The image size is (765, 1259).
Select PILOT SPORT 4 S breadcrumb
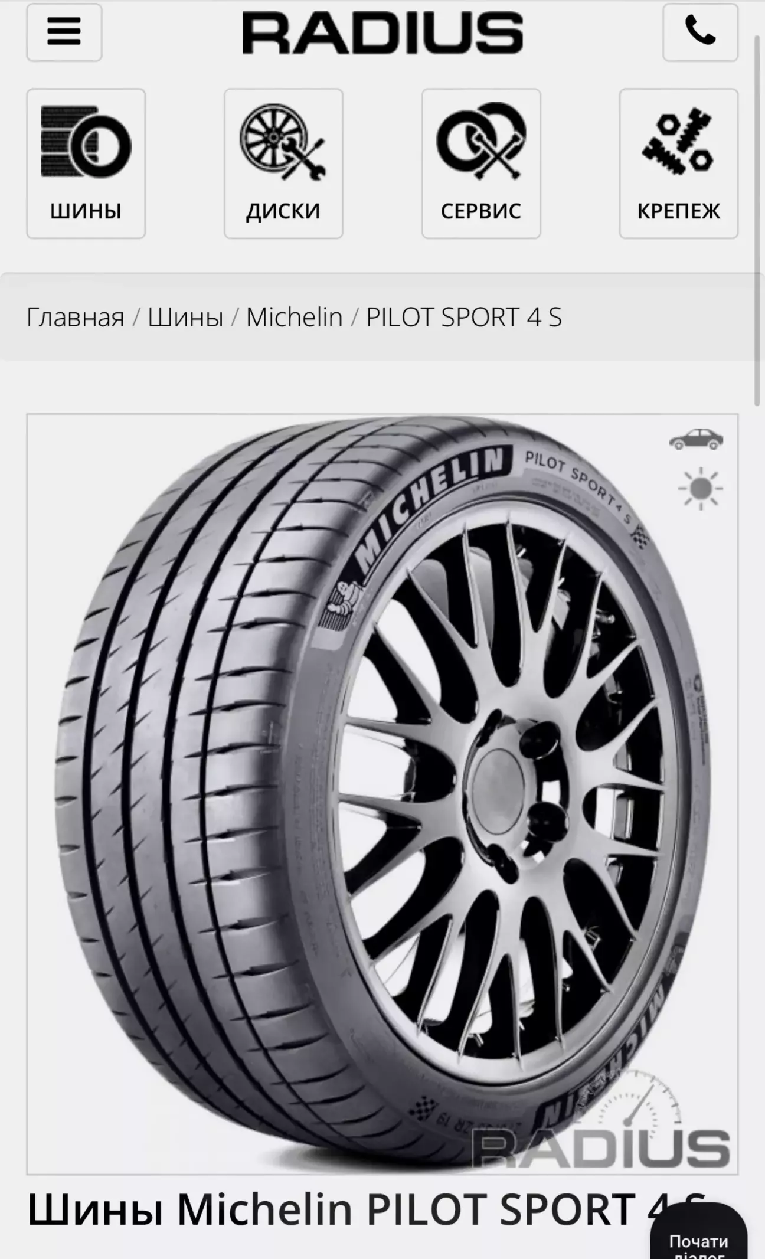(464, 317)
